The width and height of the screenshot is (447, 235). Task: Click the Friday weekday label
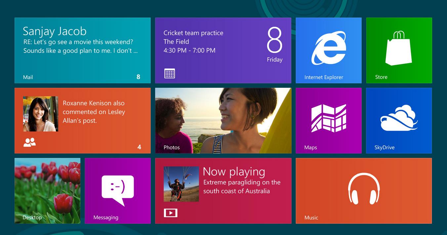tap(275, 60)
